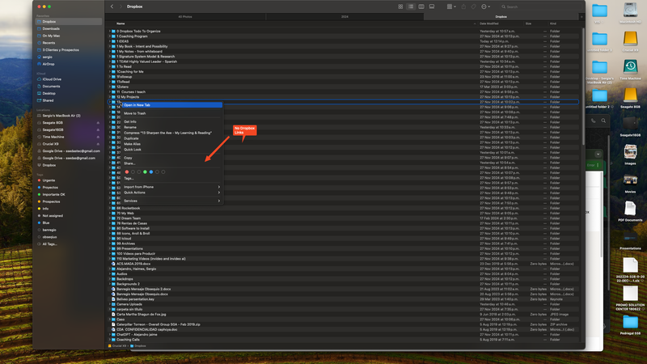Switch Finder to icon view

[x=400, y=6]
